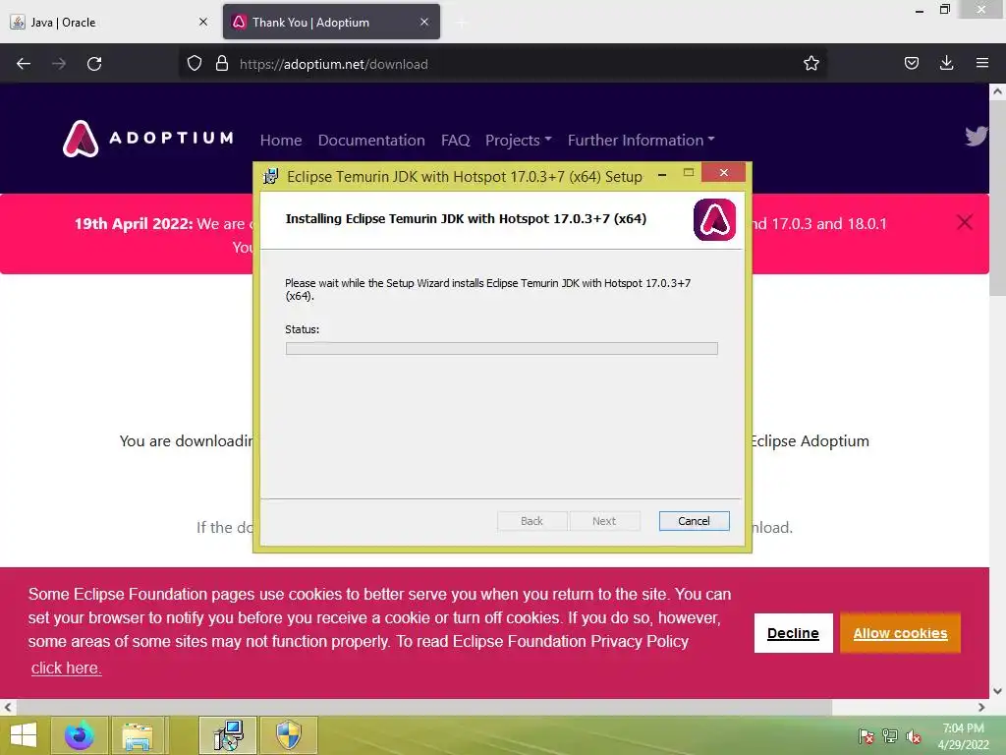
Task: Click the scroll down arrow of the page
Action: click(997, 691)
